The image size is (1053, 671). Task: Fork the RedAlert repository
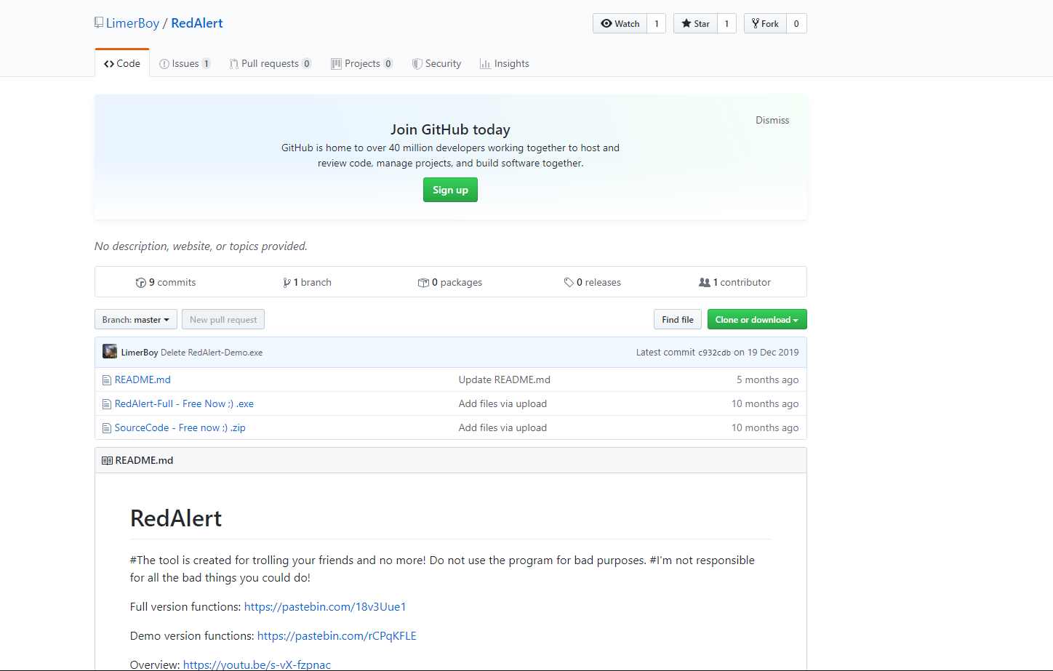pyautogui.click(x=765, y=23)
